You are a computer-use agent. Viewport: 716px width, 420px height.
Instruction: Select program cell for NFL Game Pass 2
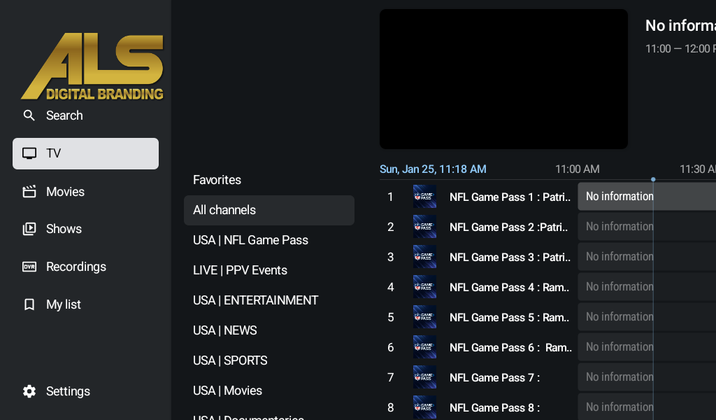click(646, 227)
